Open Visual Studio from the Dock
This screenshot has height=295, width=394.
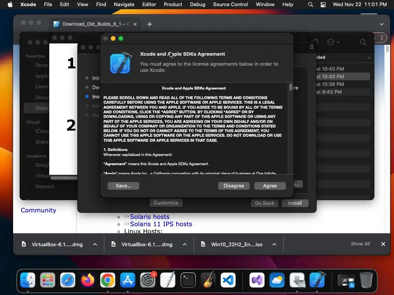[257, 280]
